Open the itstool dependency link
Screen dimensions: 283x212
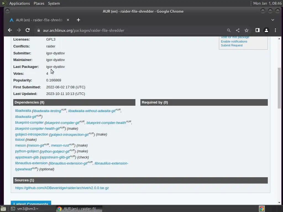[x=20, y=139]
